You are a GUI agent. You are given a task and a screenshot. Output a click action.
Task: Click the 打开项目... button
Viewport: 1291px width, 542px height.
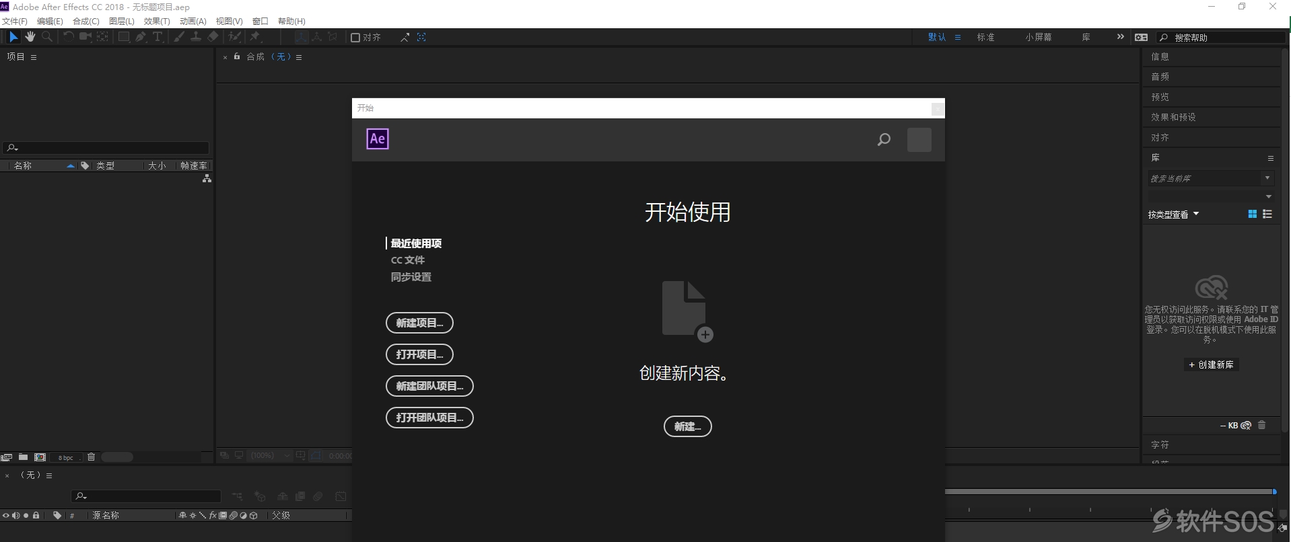[x=419, y=354]
